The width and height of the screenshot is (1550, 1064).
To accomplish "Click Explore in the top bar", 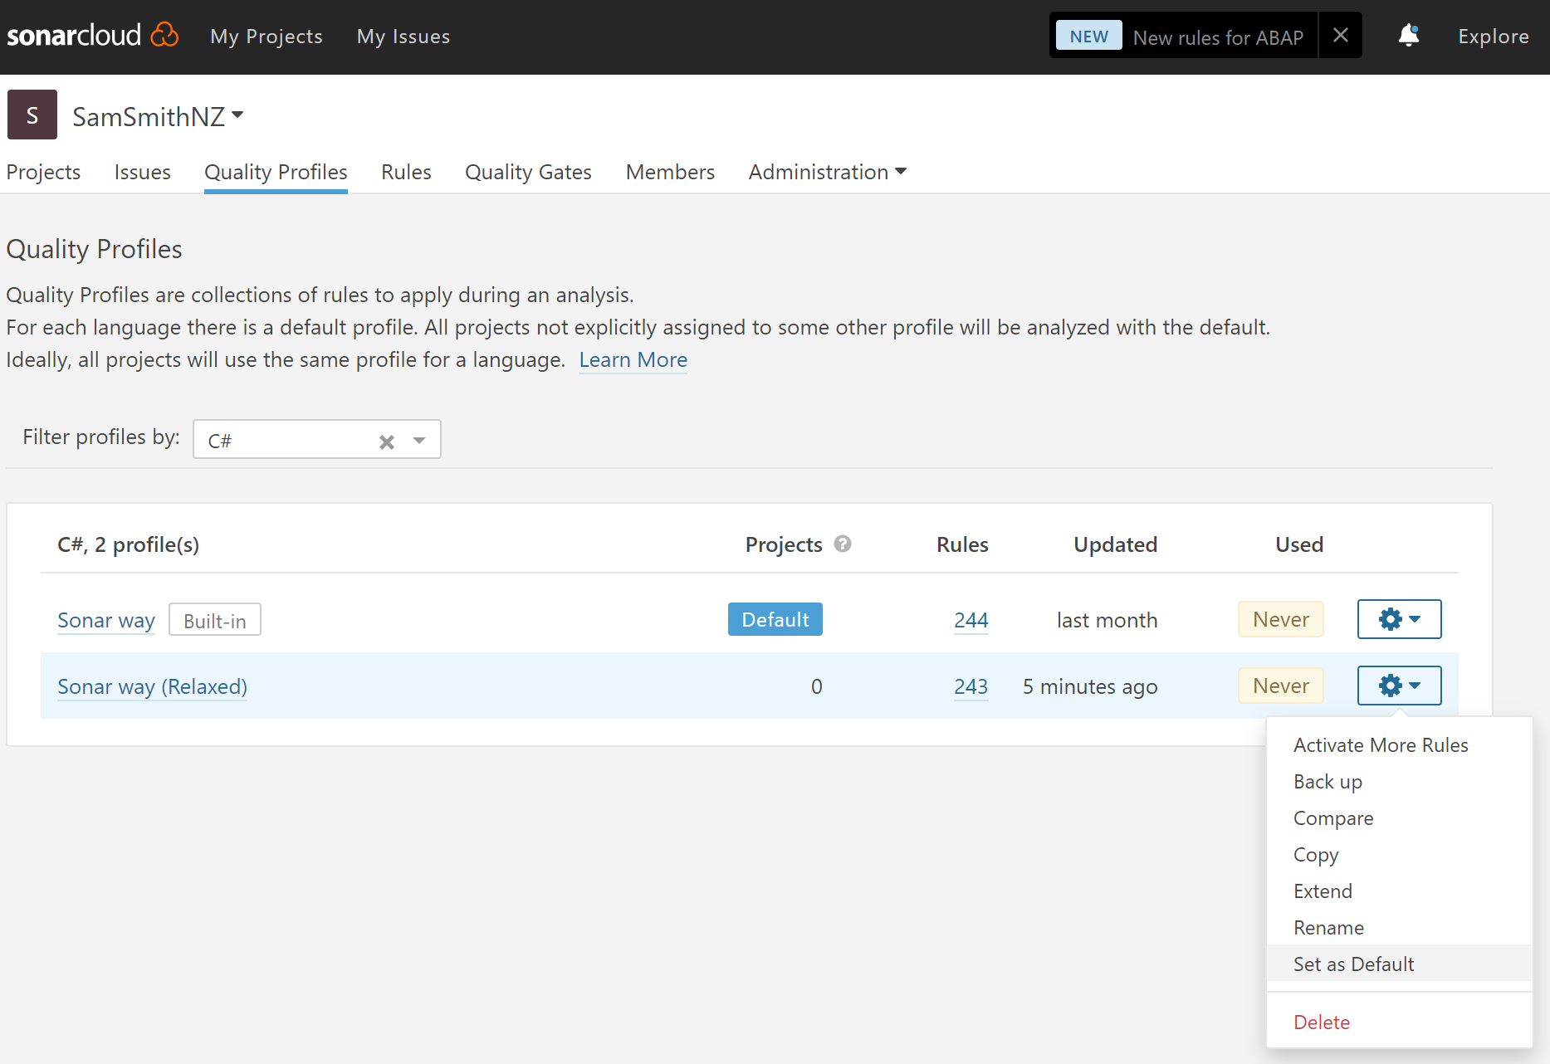I will (x=1493, y=37).
